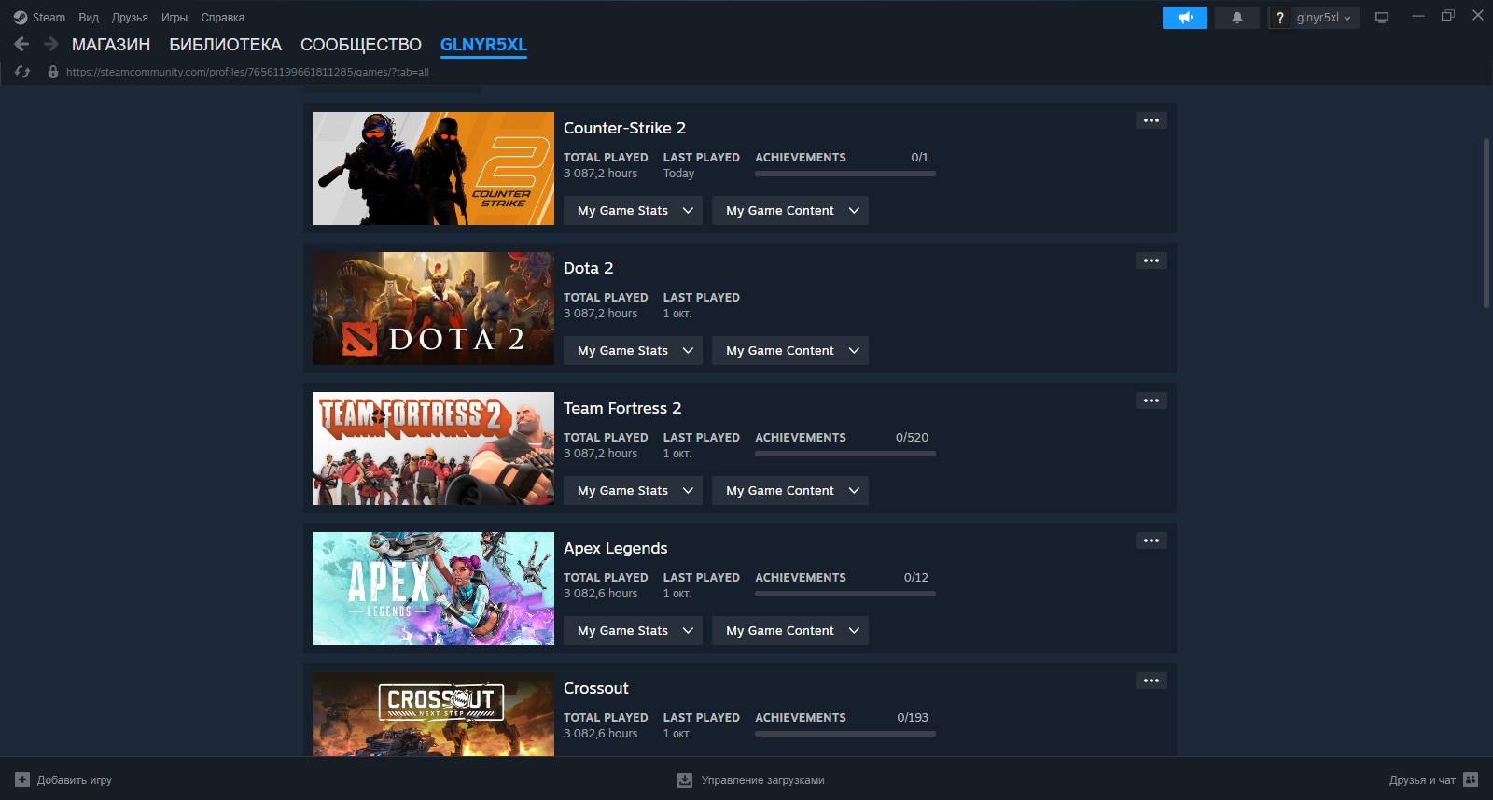This screenshot has width=1493, height=800.
Task: Click the Today last played text
Action: tap(678, 174)
